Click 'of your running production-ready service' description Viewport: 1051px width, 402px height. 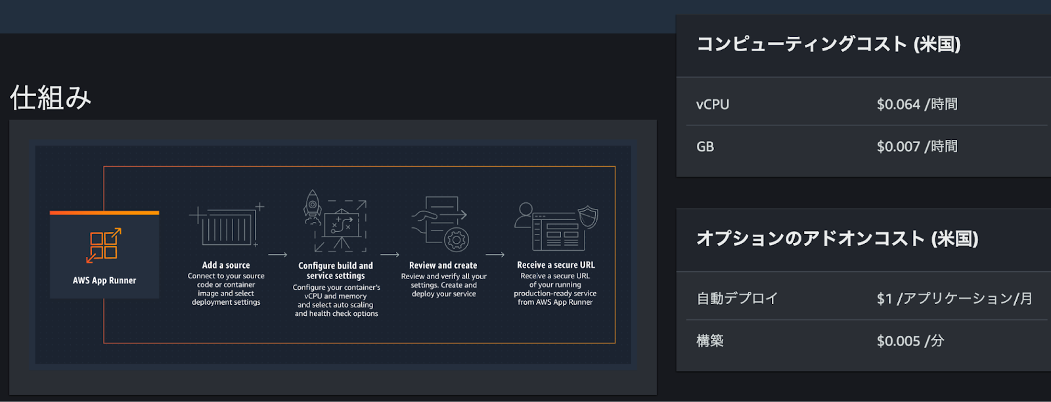click(555, 289)
